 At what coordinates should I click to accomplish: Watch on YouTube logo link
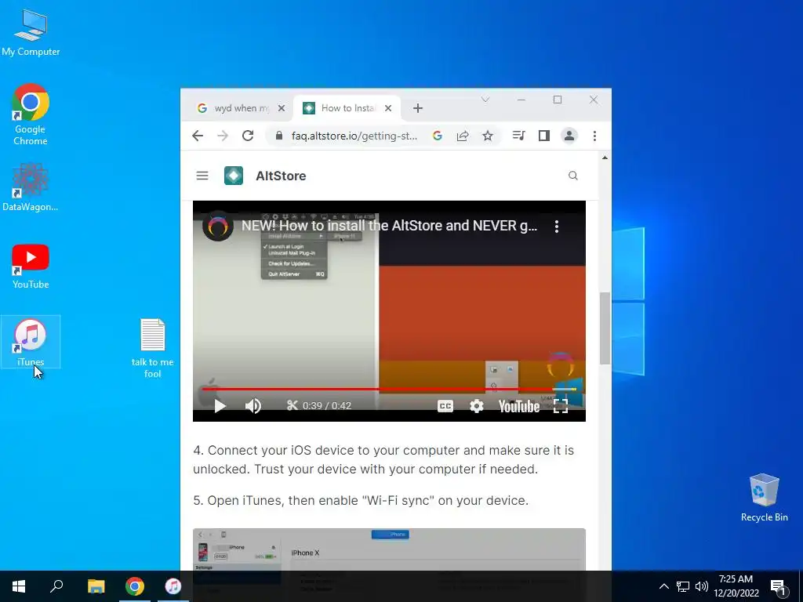pos(519,407)
